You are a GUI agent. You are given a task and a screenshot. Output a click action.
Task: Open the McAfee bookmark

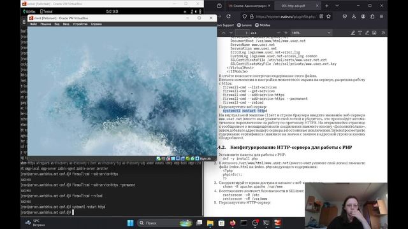coord(263,25)
